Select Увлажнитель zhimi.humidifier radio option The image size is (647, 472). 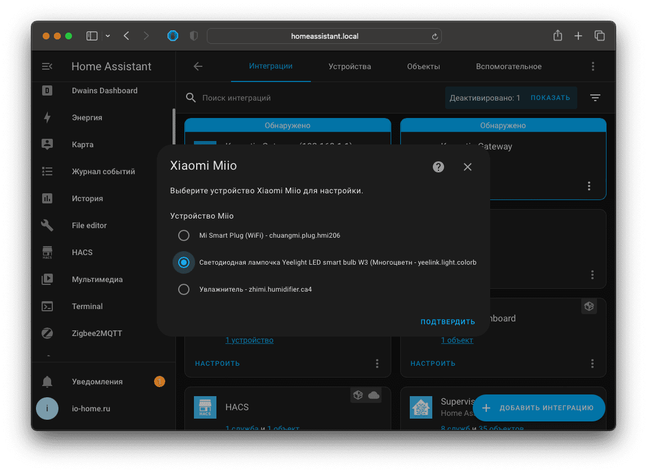[184, 289]
